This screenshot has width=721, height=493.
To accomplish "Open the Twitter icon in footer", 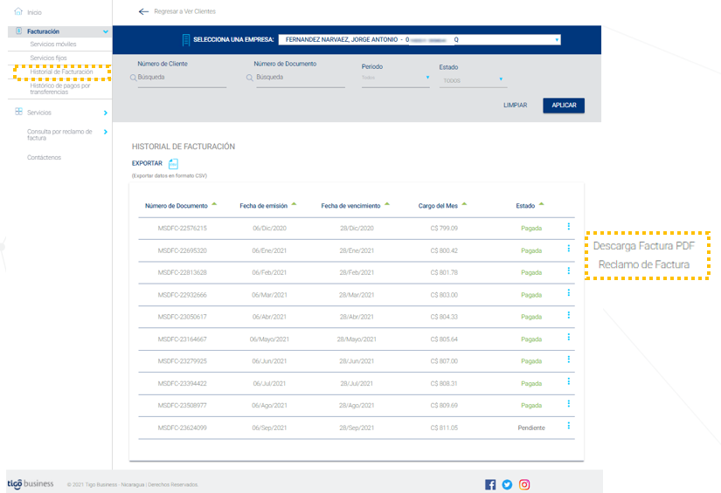I will click(507, 484).
